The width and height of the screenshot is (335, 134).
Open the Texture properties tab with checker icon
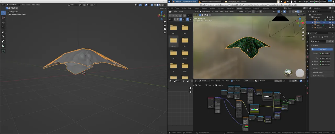(308, 93)
